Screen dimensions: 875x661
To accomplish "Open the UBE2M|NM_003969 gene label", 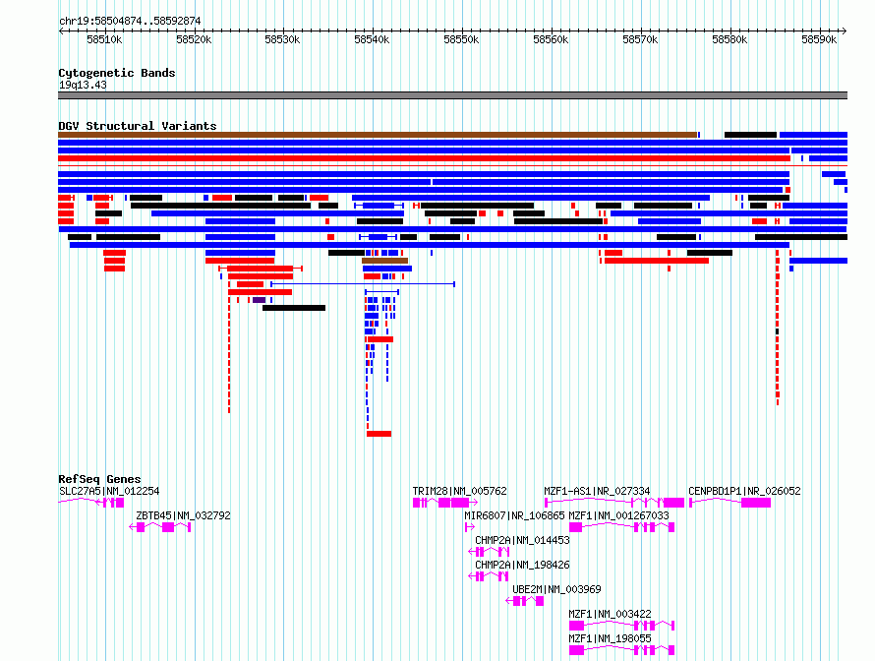I will [556, 589].
